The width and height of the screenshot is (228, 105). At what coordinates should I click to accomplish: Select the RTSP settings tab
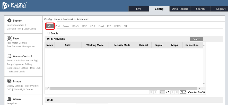tap(84, 26)
